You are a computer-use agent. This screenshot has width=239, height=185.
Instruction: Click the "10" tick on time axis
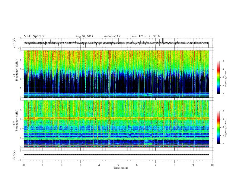212,165
